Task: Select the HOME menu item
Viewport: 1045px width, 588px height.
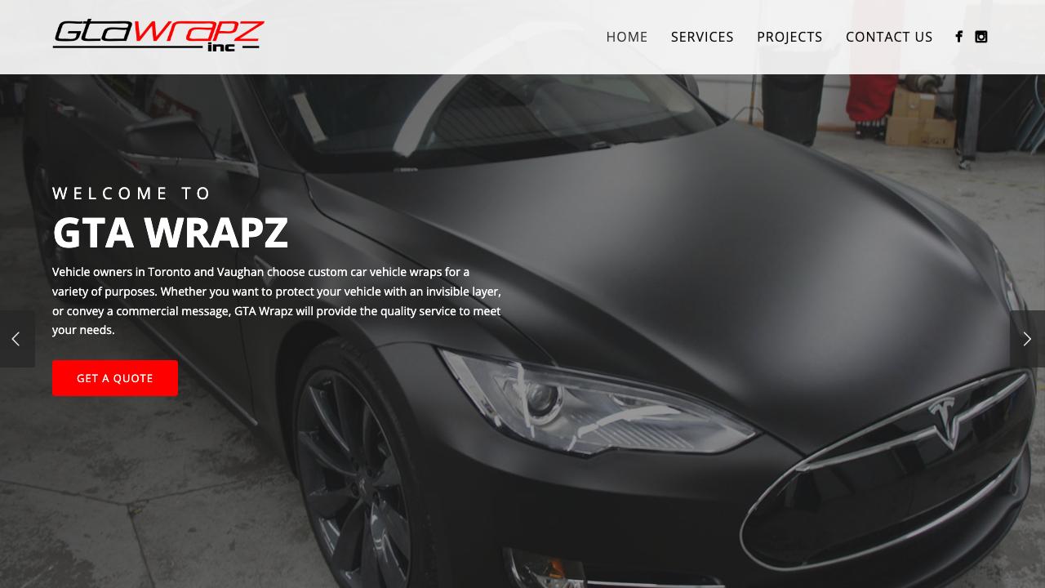Action: (627, 37)
